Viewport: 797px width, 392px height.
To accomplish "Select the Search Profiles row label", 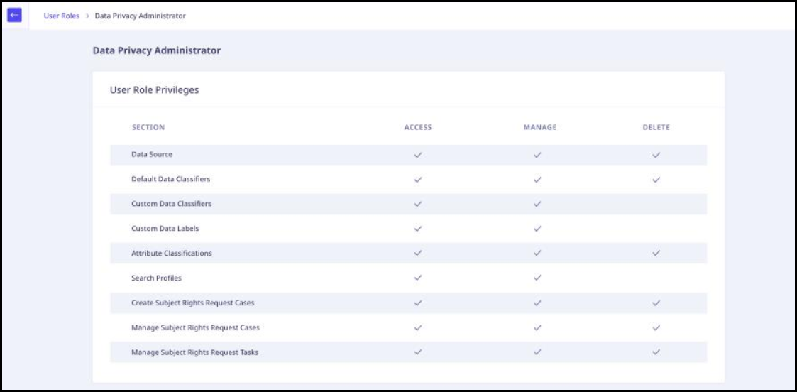I will [156, 278].
